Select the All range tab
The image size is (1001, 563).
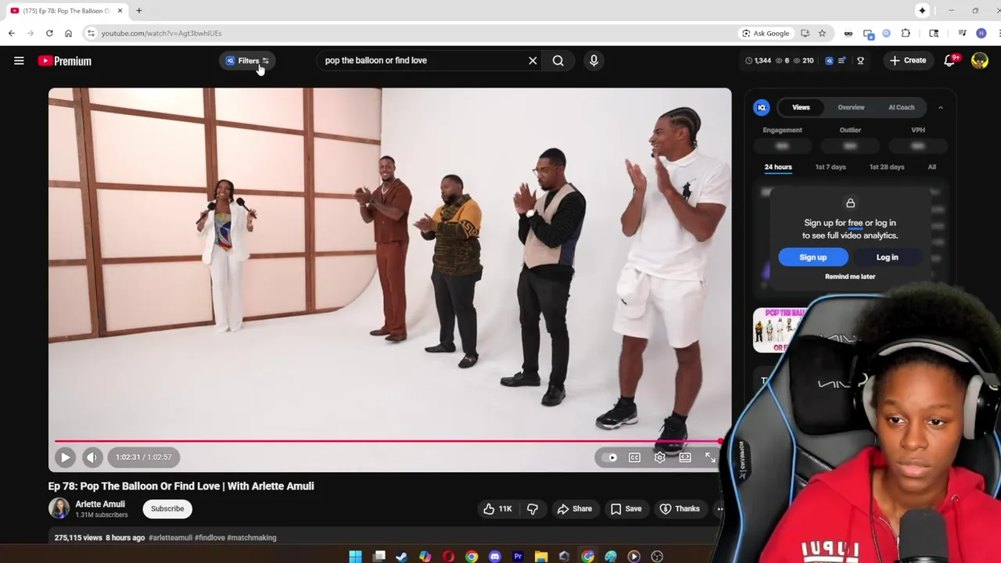(931, 167)
